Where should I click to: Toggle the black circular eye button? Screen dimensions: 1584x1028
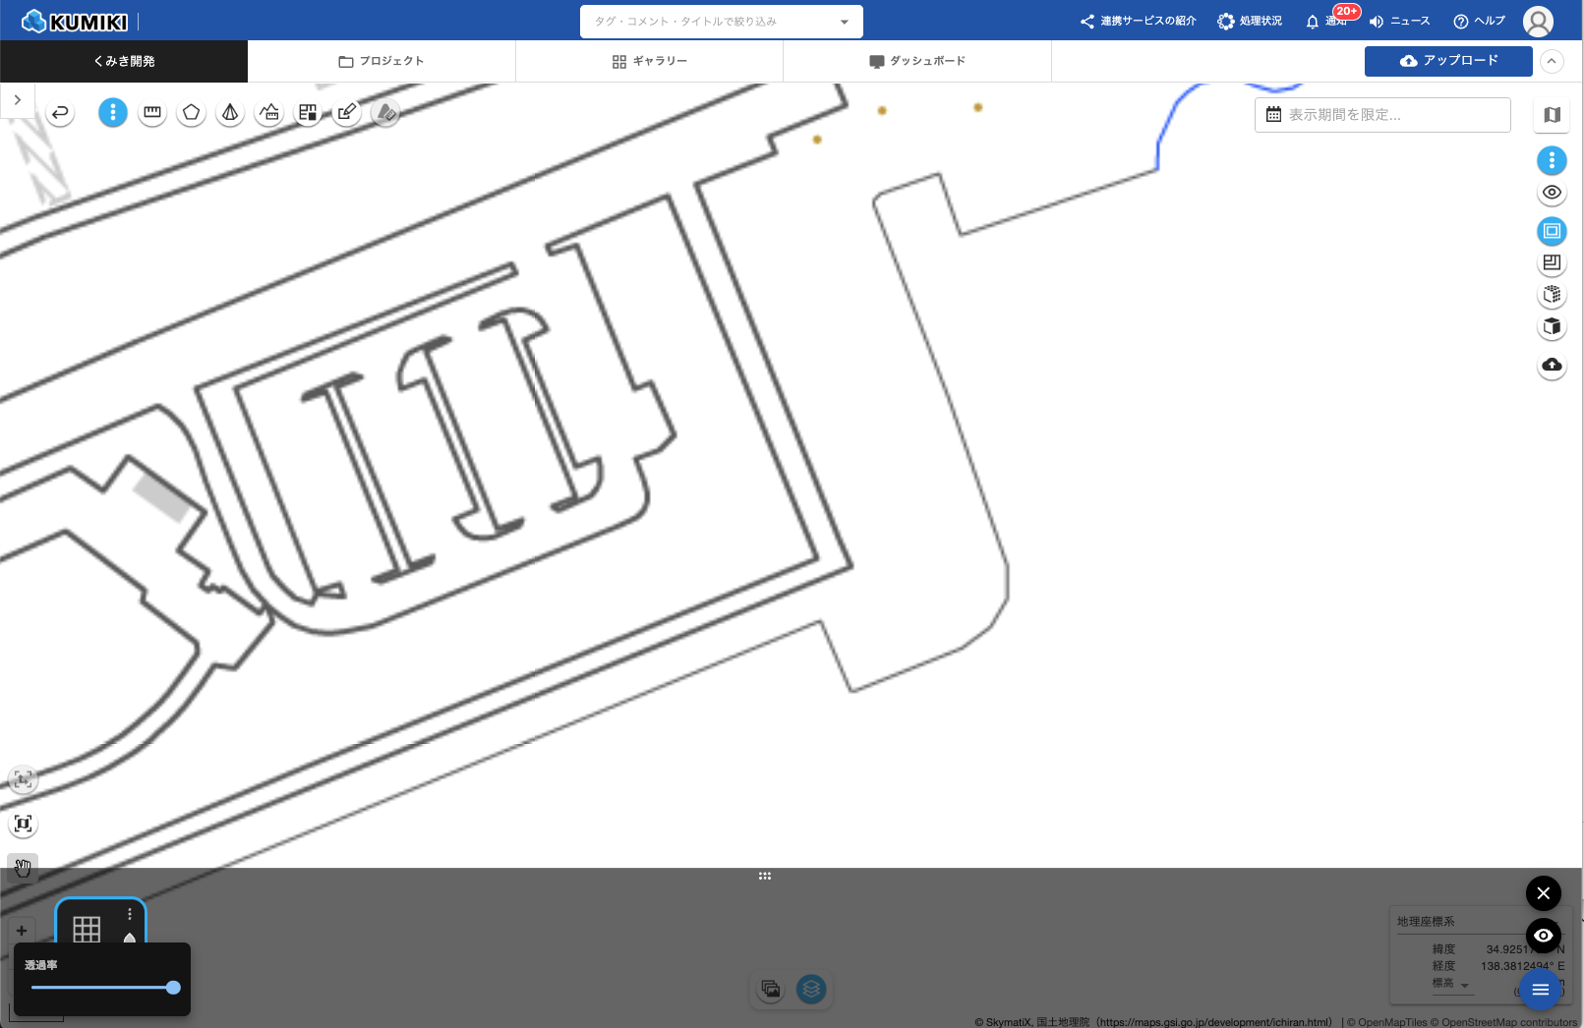click(1543, 936)
